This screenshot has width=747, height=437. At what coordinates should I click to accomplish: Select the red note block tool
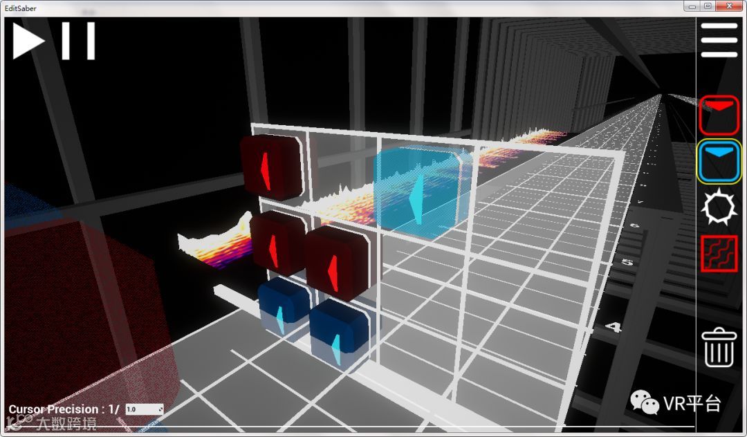tap(719, 115)
